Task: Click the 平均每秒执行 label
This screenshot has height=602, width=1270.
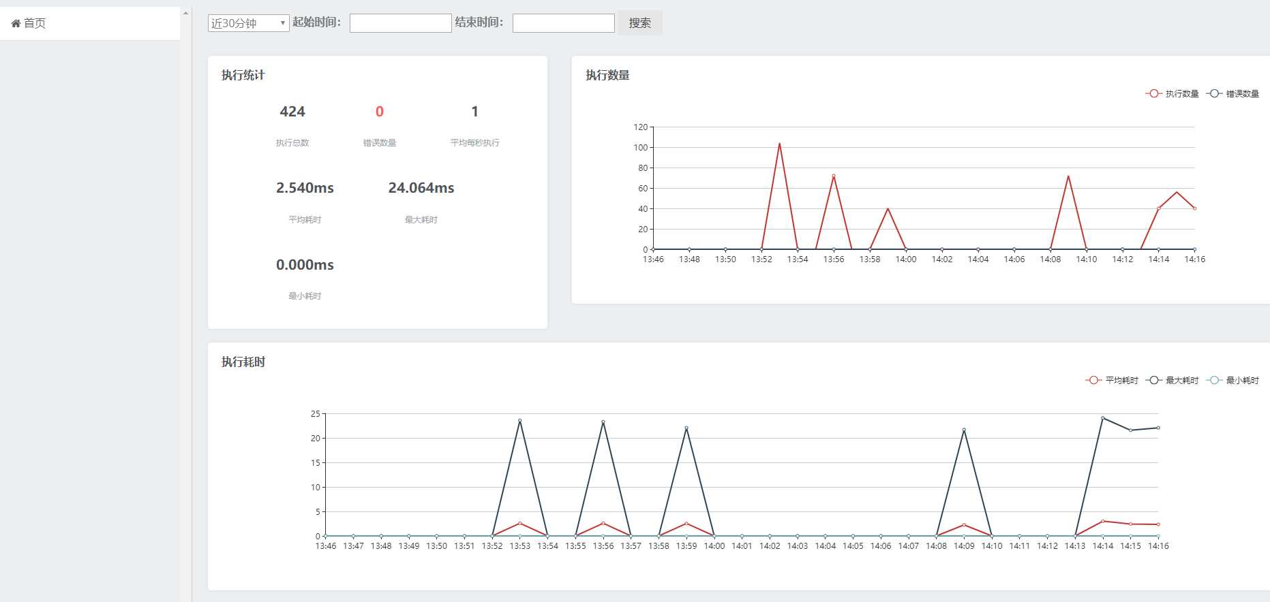Action: click(474, 143)
